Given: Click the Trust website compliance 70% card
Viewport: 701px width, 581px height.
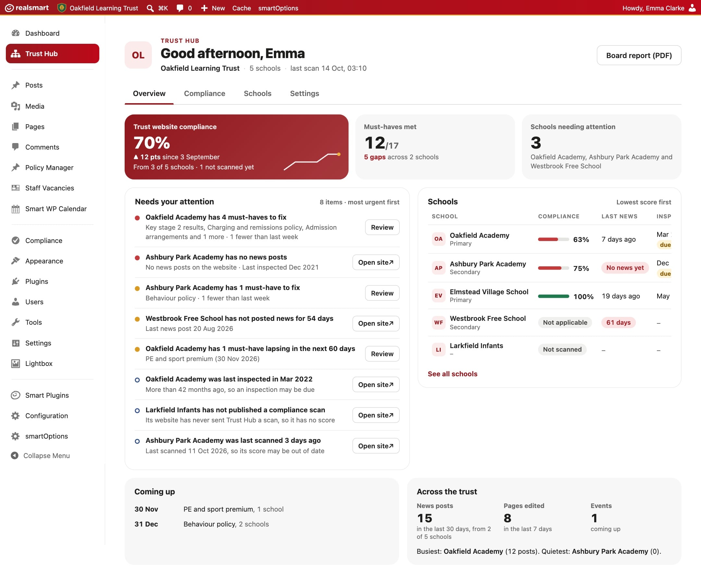Looking at the screenshot, I should pos(236,147).
